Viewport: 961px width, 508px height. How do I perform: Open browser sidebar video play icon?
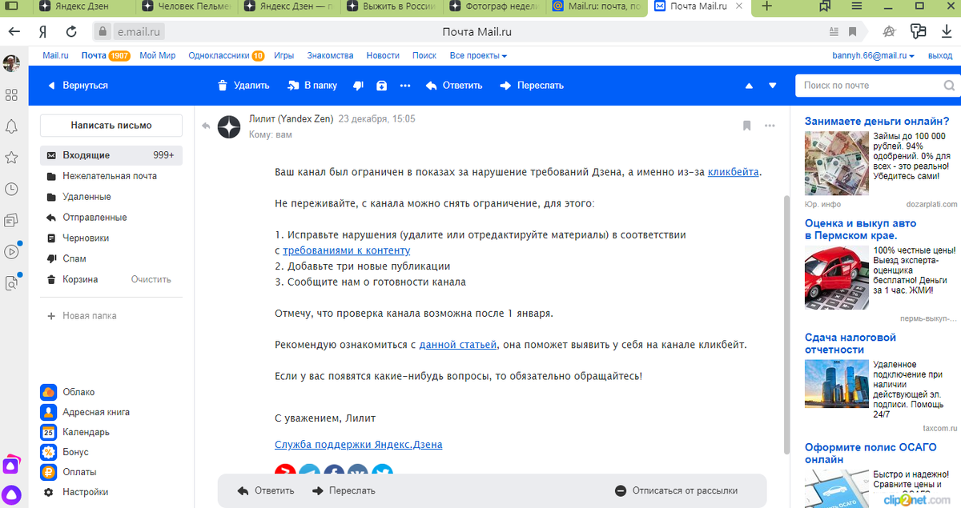[x=11, y=251]
